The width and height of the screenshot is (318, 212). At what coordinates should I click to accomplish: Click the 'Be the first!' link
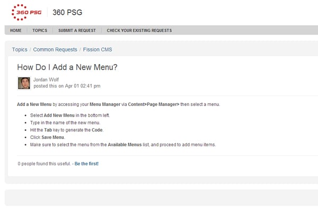point(86,164)
